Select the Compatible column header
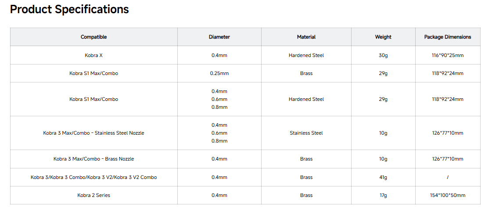This screenshot has height=211, width=492. tap(94, 37)
